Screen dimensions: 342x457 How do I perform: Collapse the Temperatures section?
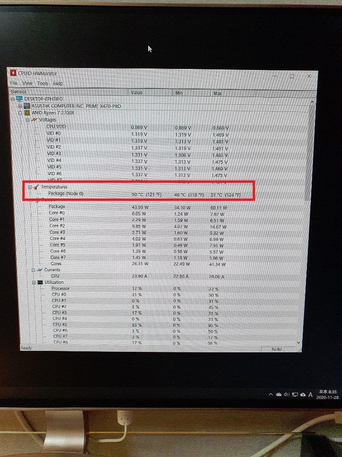coord(30,187)
